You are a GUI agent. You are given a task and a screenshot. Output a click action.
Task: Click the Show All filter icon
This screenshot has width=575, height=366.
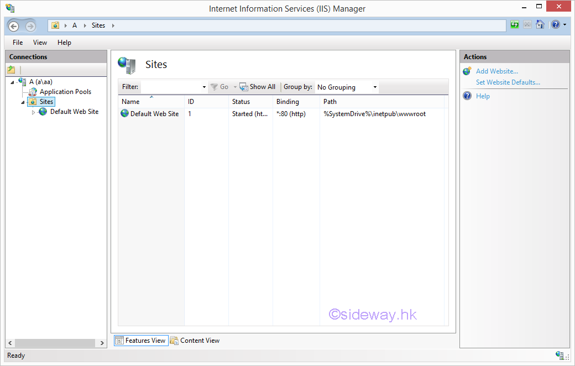(x=244, y=87)
